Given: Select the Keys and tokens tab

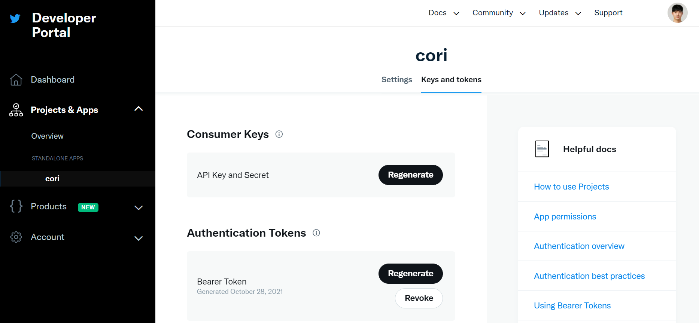Looking at the screenshot, I should tap(451, 80).
